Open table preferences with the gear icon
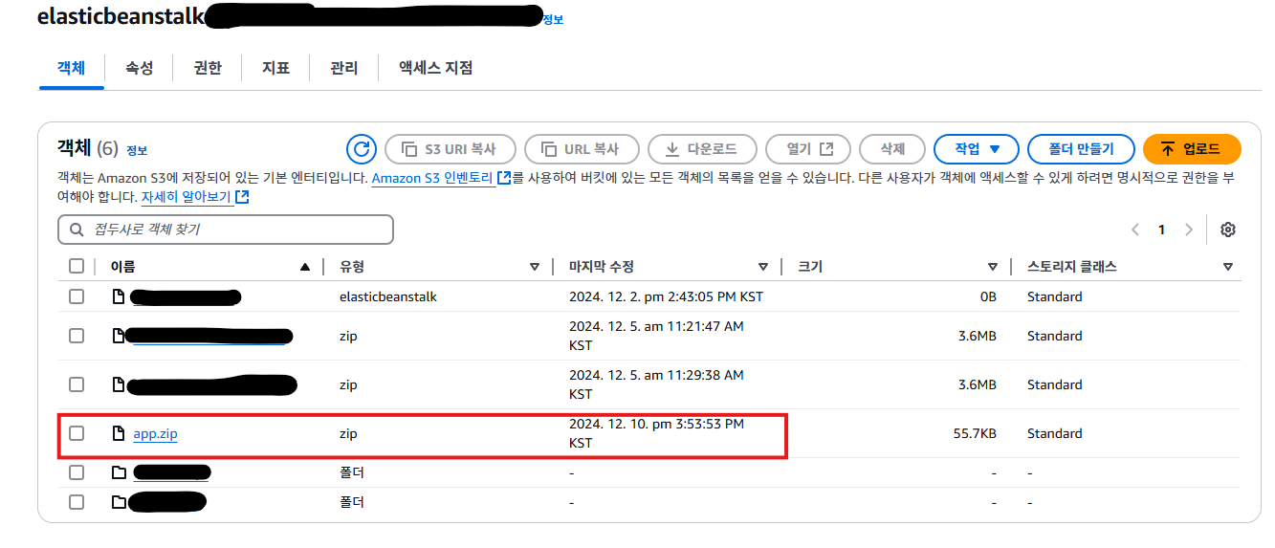 pyautogui.click(x=1228, y=230)
